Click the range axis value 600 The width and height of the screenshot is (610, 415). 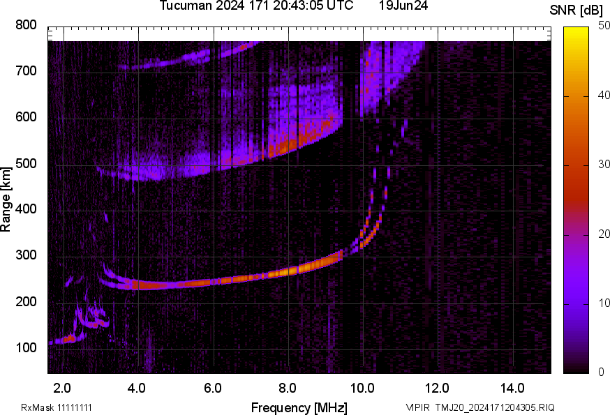tap(26, 117)
